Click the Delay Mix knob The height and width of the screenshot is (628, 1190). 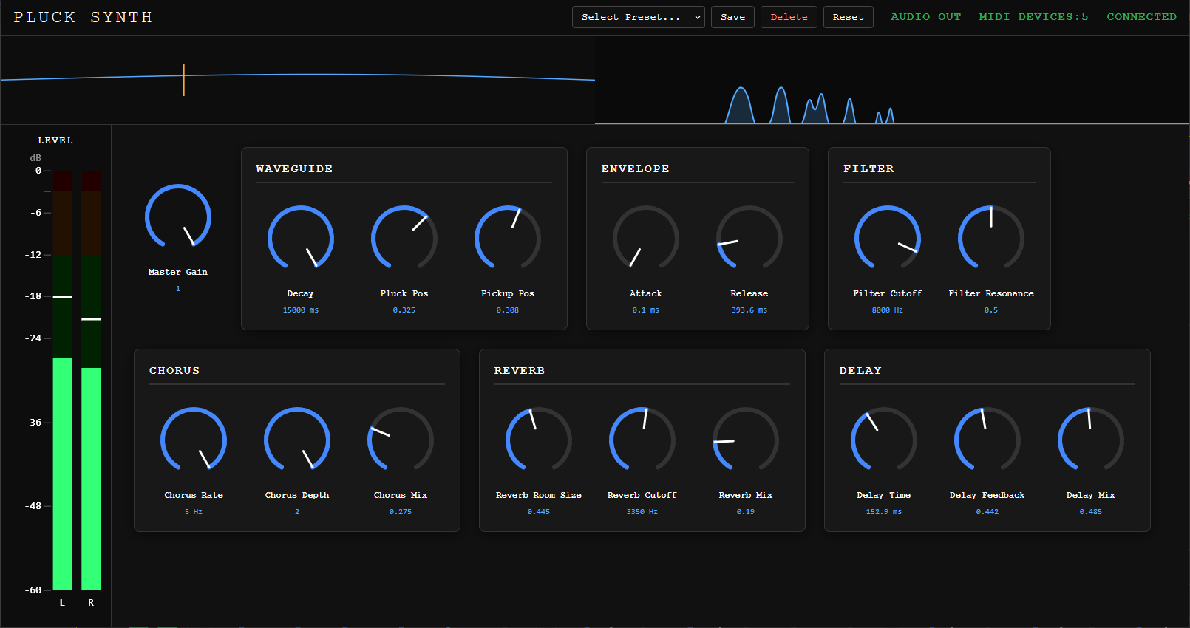click(1091, 440)
